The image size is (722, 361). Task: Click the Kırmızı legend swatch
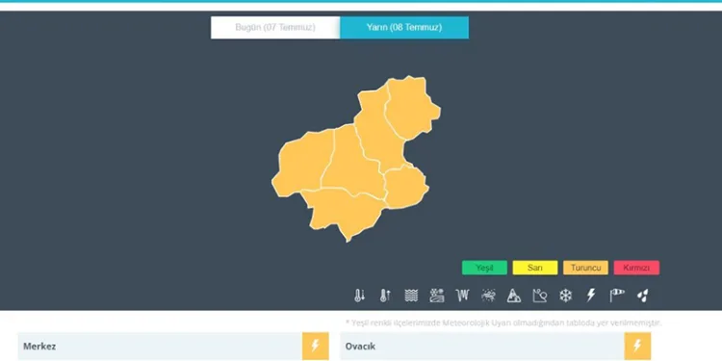click(636, 268)
